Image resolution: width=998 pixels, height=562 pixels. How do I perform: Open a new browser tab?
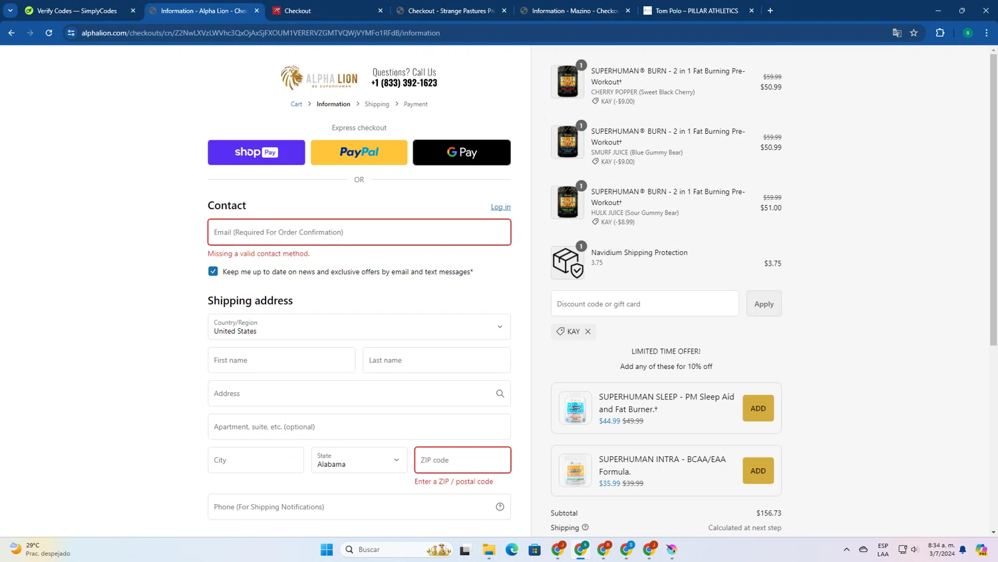[x=770, y=11]
